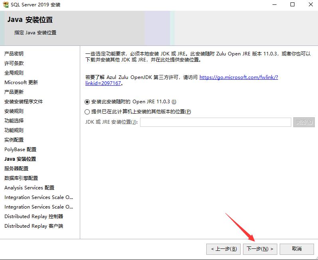Viewport: 318px width, 260px height.
Task: Maximize the SQL Server 2019 setup window
Action: (292, 4)
